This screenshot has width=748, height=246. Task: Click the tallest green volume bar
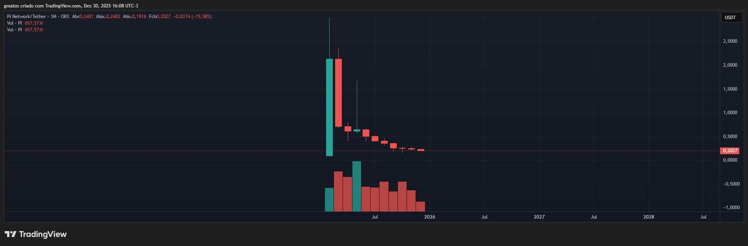356,186
